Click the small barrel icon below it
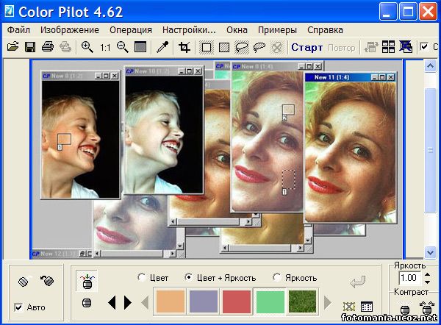The width and height of the screenshot is (441, 325). [87, 303]
